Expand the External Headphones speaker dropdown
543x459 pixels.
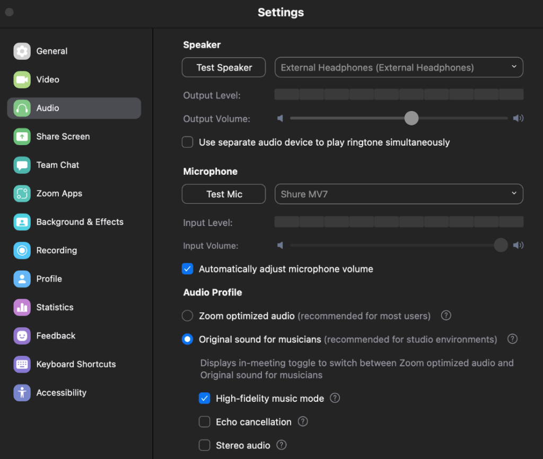[x=398, y=68]
